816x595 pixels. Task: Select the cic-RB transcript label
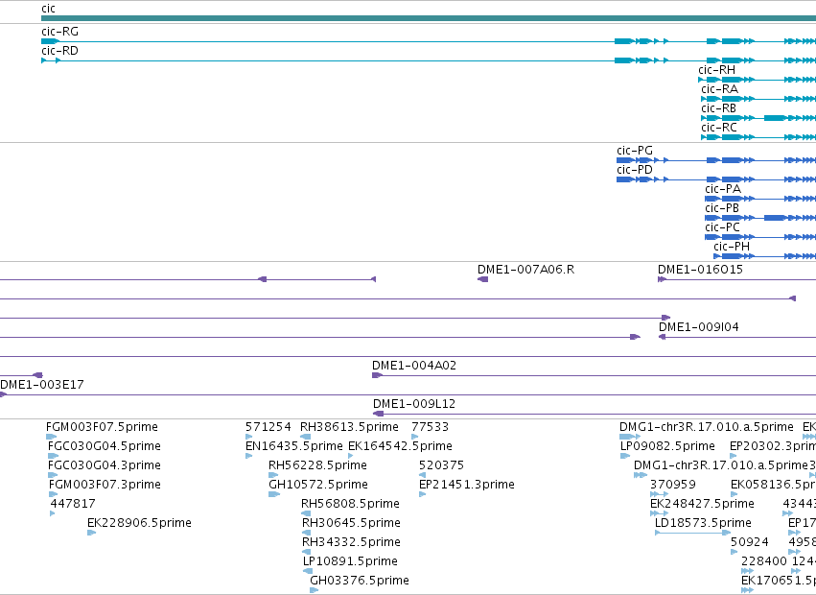pos(719,108)
